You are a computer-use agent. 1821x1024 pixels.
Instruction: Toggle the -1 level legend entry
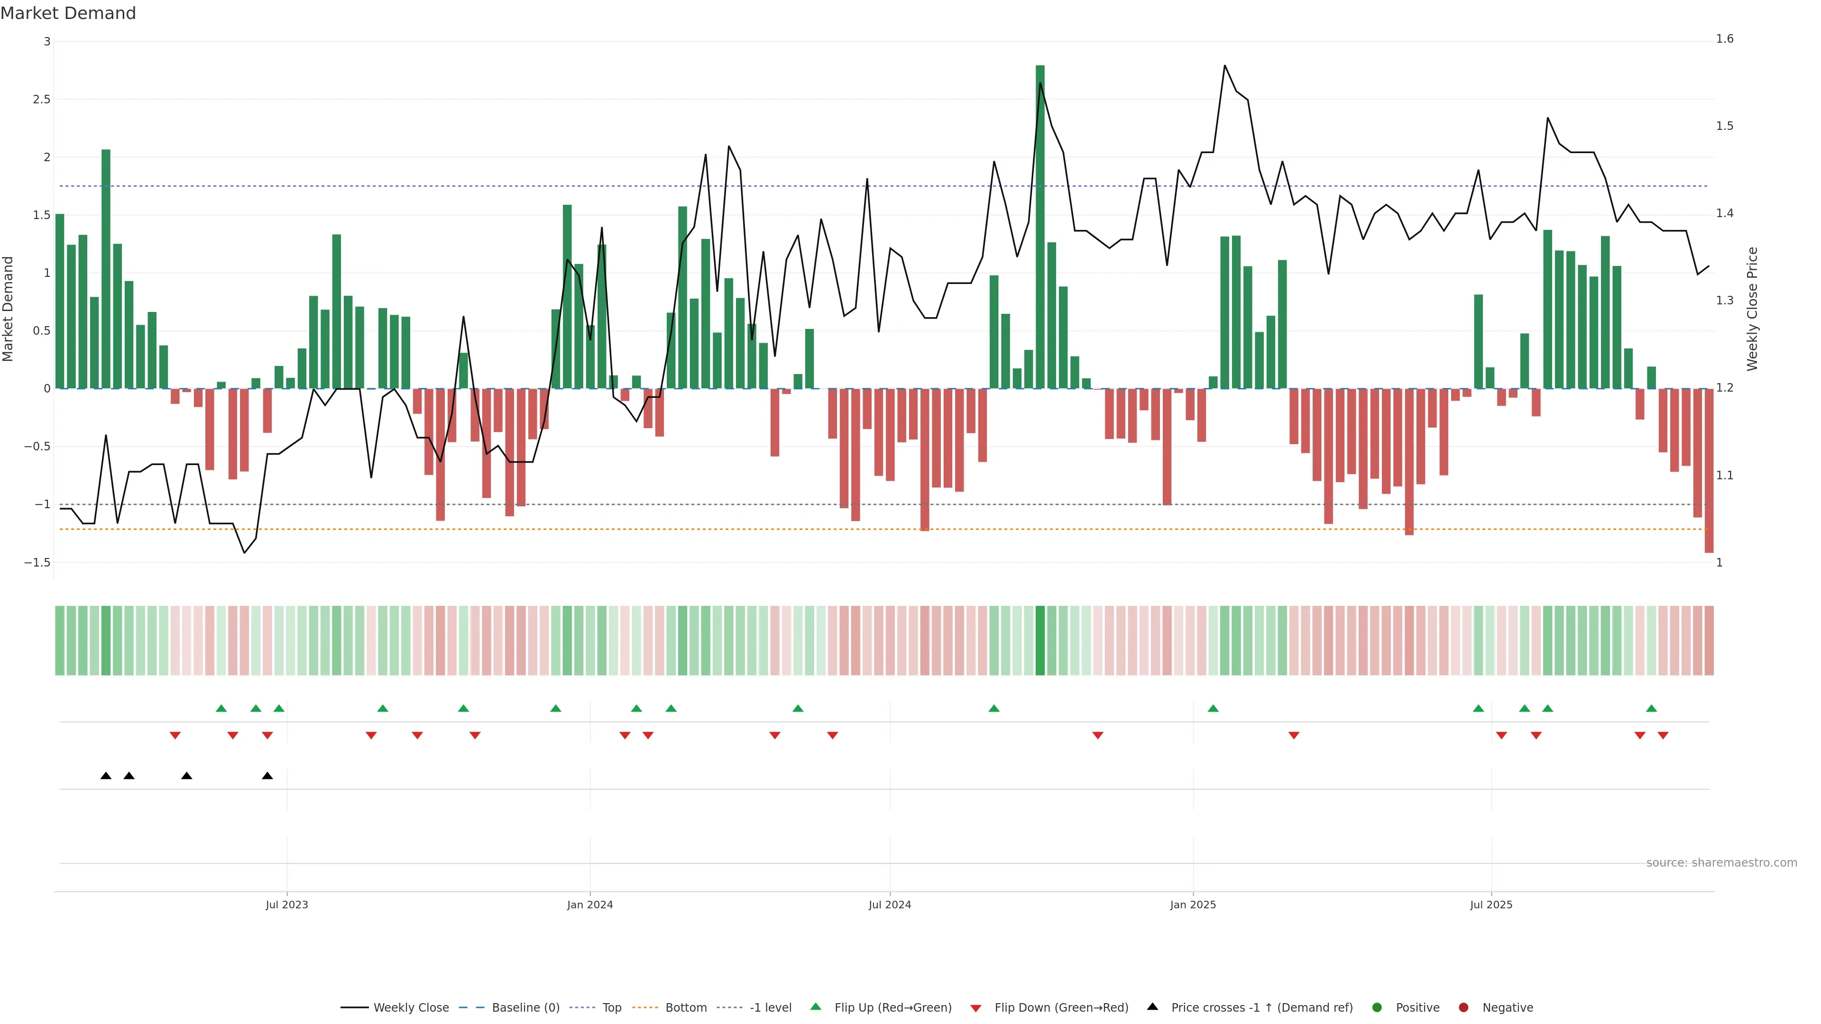(x=770, y=1008)
